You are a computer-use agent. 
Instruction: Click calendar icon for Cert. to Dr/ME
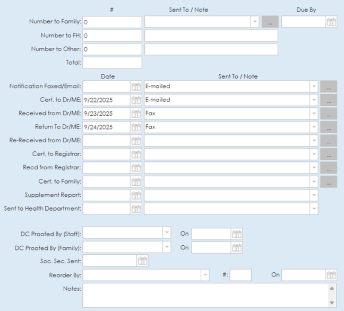point(136,100)
